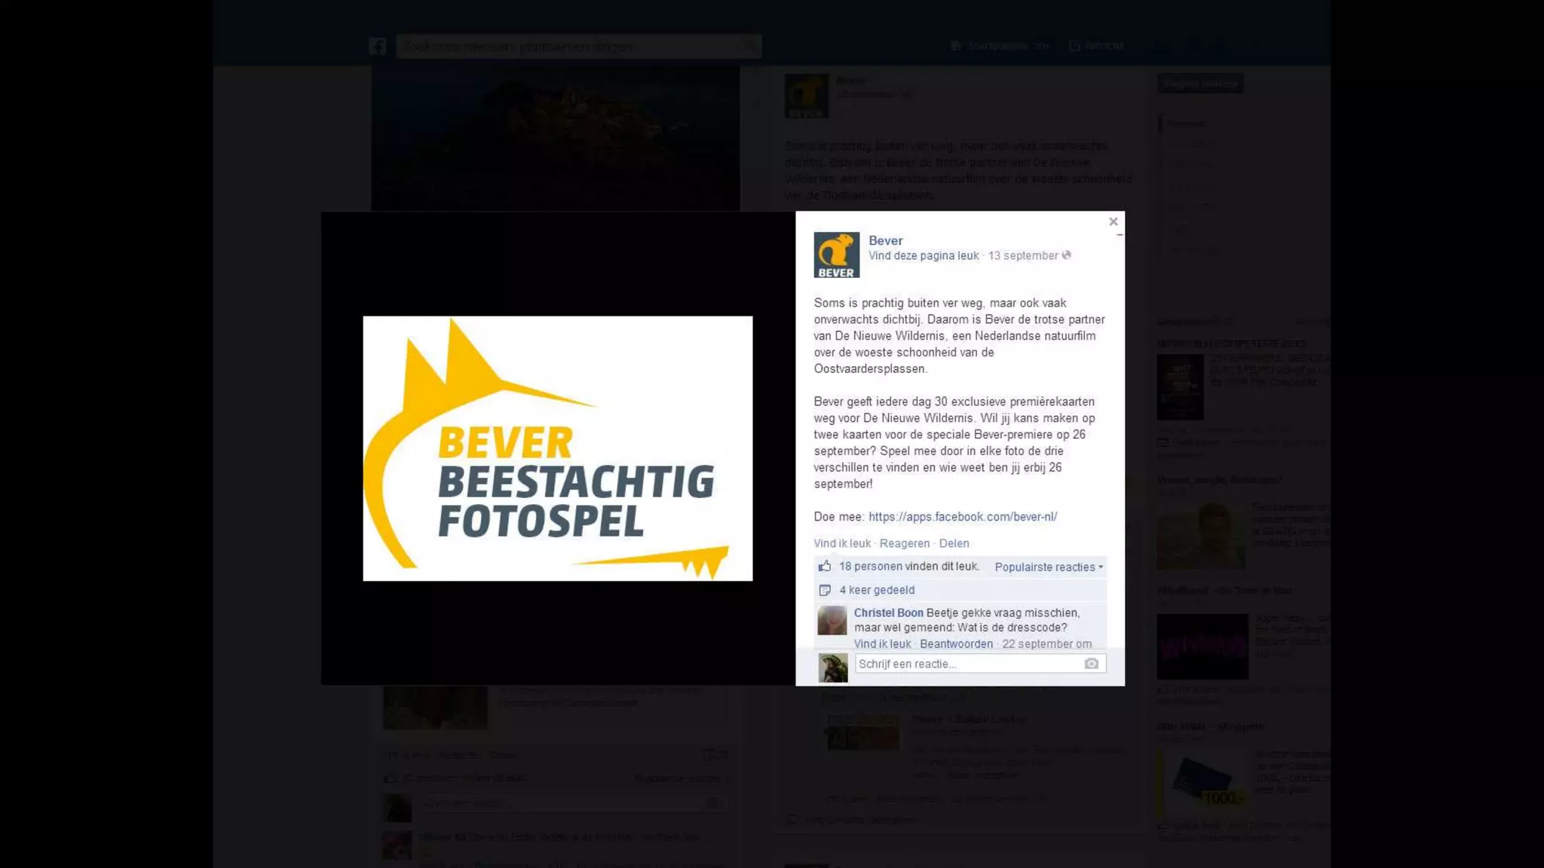Click the share icon next to 4 keer gedeeld
Viewport: 1544px width, 868px height.
[x=825, y=590]
